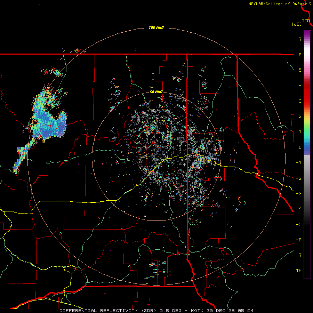Click the 6 value on the color scale
The width and height of the screenshot is (313, 313).
click(300, 55)
